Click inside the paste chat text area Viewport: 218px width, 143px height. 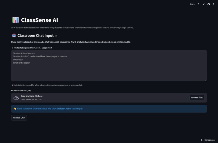[109, 66]
